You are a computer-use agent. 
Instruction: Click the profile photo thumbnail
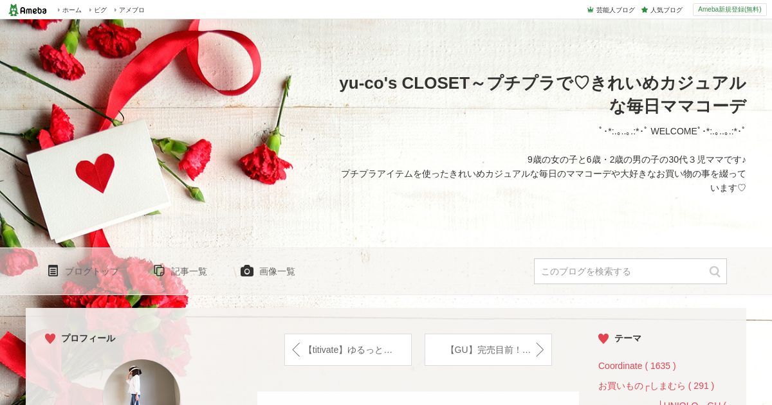pos(142,382)
